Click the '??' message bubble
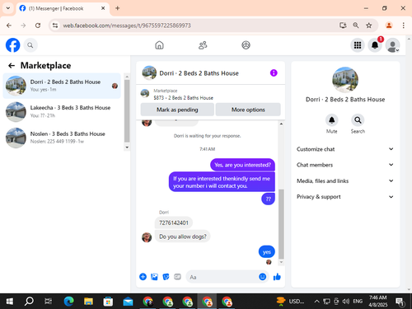 (268, 199)
